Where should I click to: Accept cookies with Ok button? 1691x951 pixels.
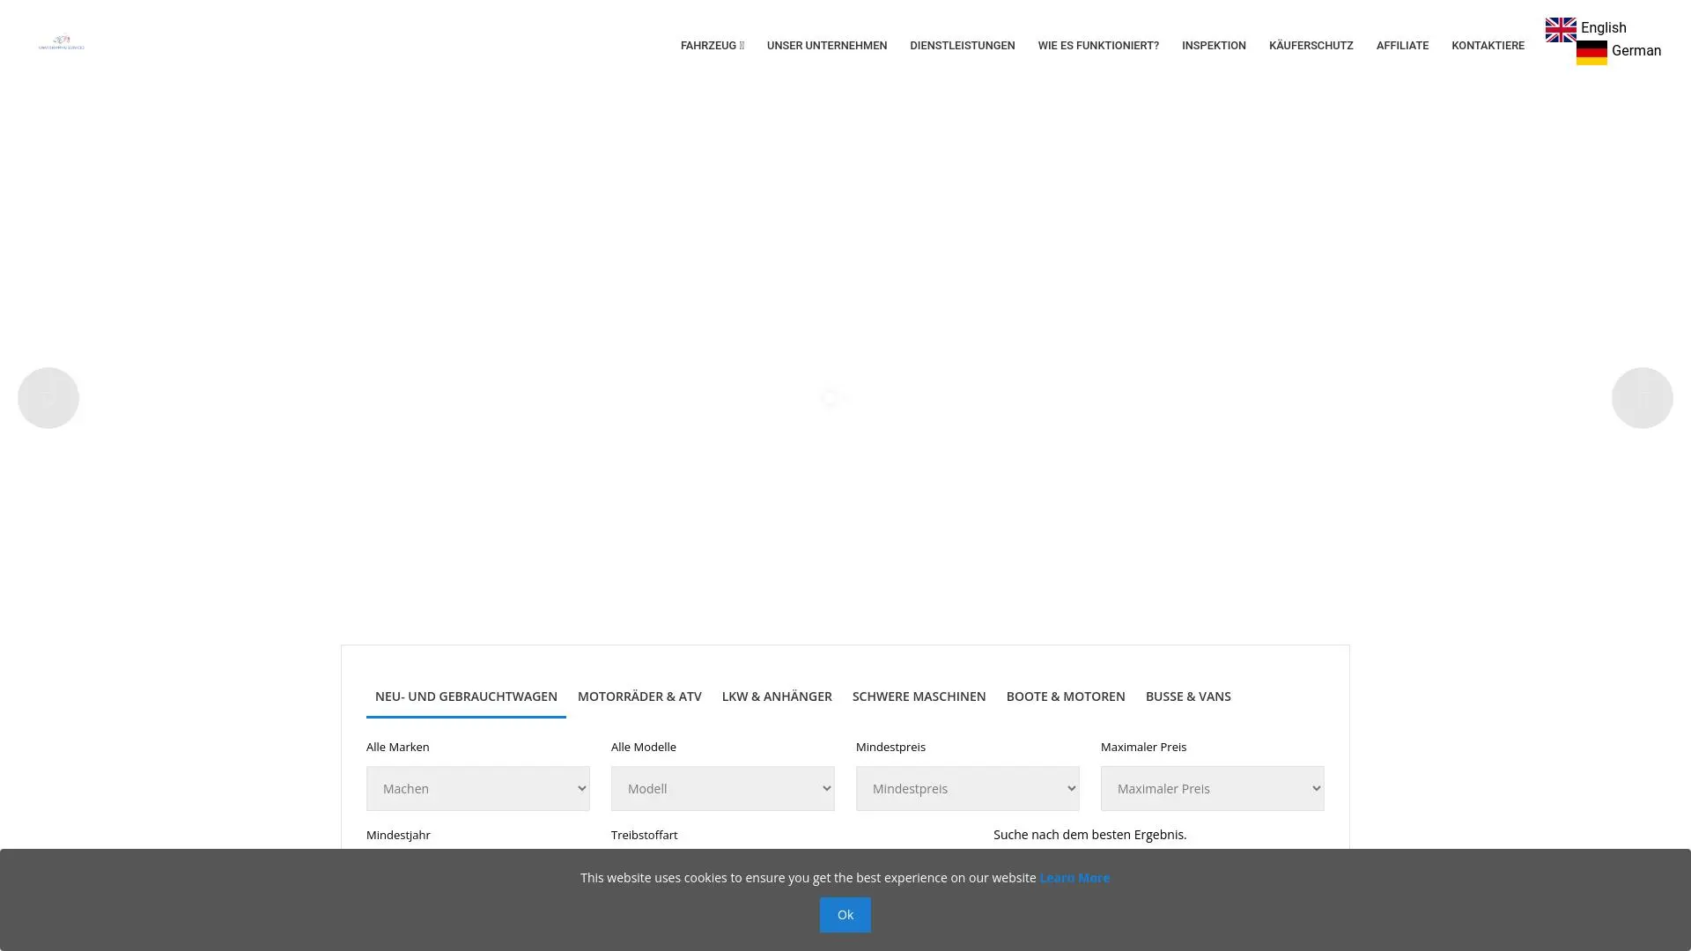[845, 914]
